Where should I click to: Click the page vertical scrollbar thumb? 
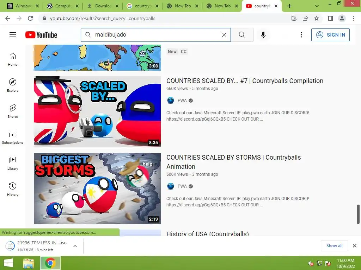click(x=358, y=214)
